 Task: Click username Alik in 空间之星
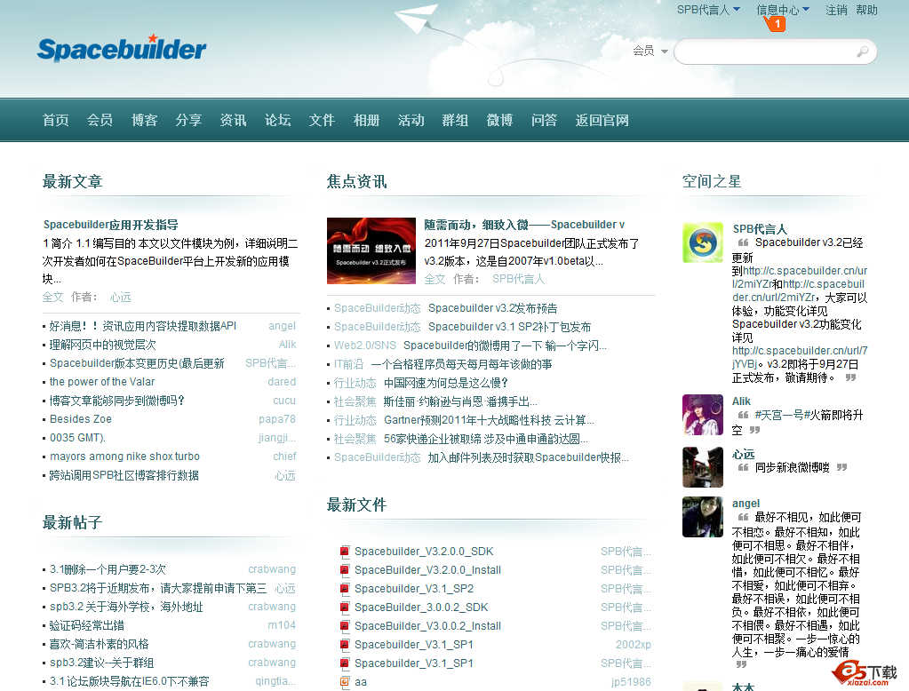click(x=741, y=401)
